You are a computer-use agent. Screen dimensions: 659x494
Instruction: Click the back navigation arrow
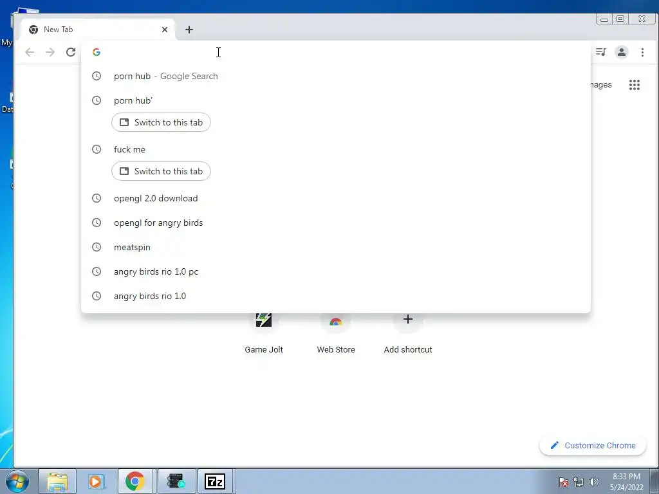click(x=30, y=52)
